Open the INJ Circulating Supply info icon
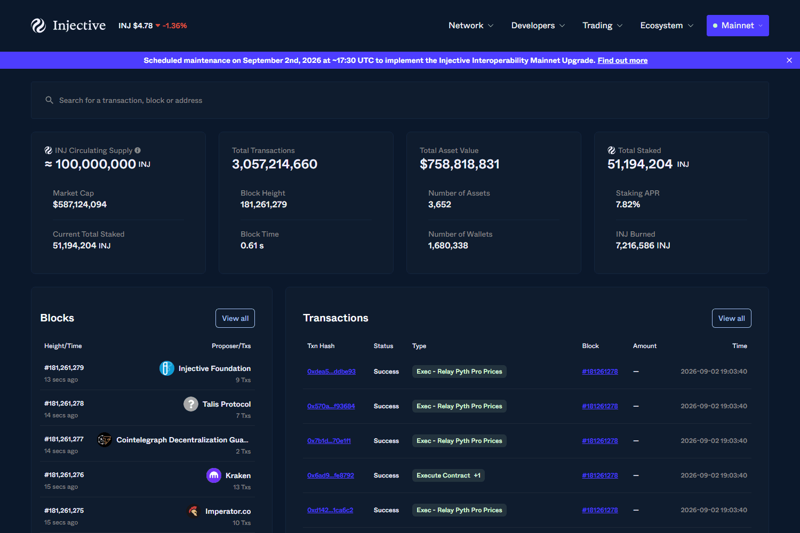The height and width of the screenshot is (533, 800). (x=138, y=150)
